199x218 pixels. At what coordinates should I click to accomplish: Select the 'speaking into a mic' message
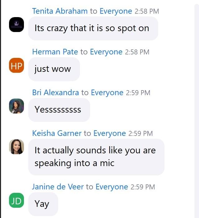96,157
